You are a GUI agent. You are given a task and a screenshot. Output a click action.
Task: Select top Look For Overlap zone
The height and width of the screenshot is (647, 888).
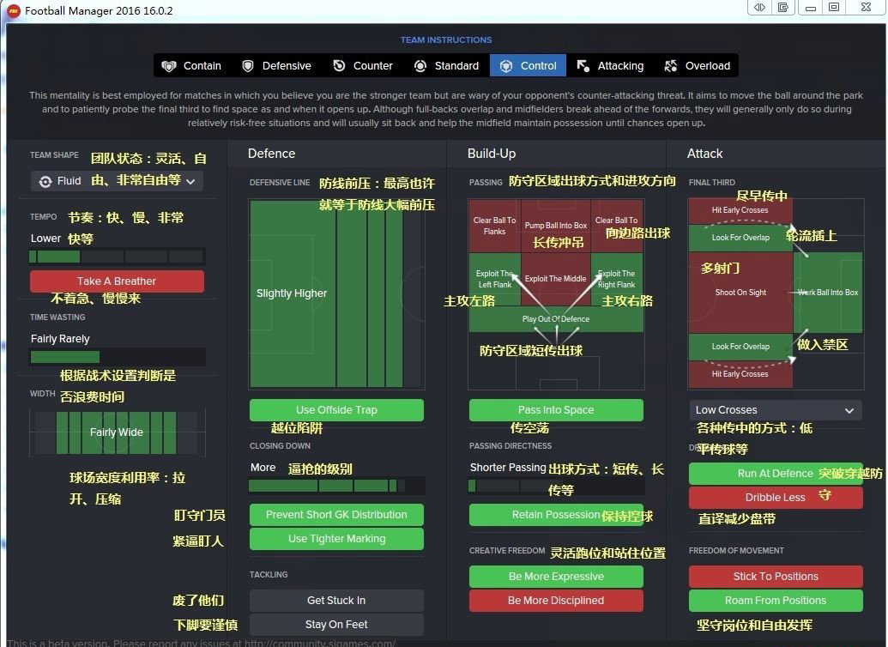pos(740,238)
